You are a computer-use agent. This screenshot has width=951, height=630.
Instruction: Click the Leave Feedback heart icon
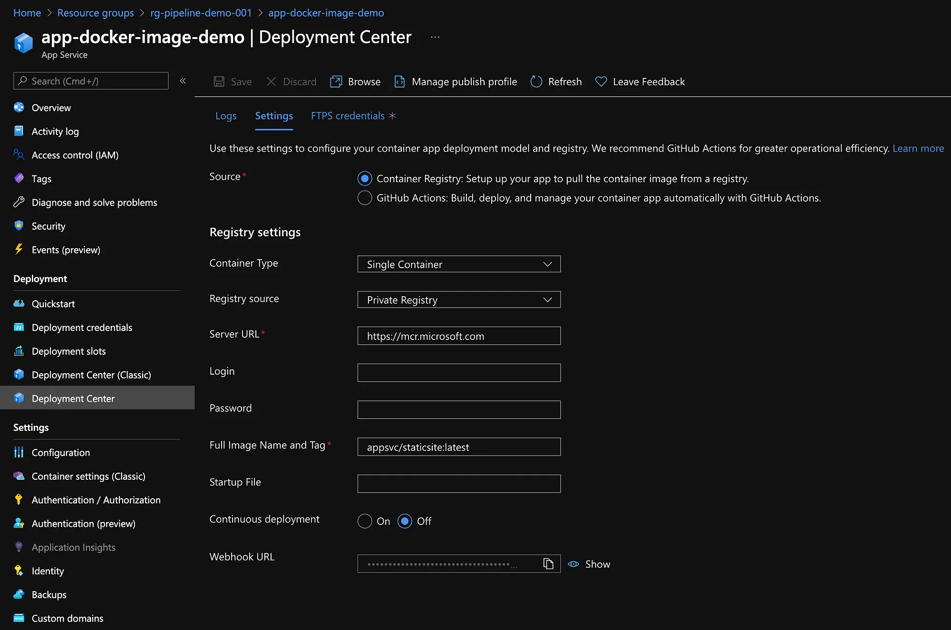pos(601,82)
